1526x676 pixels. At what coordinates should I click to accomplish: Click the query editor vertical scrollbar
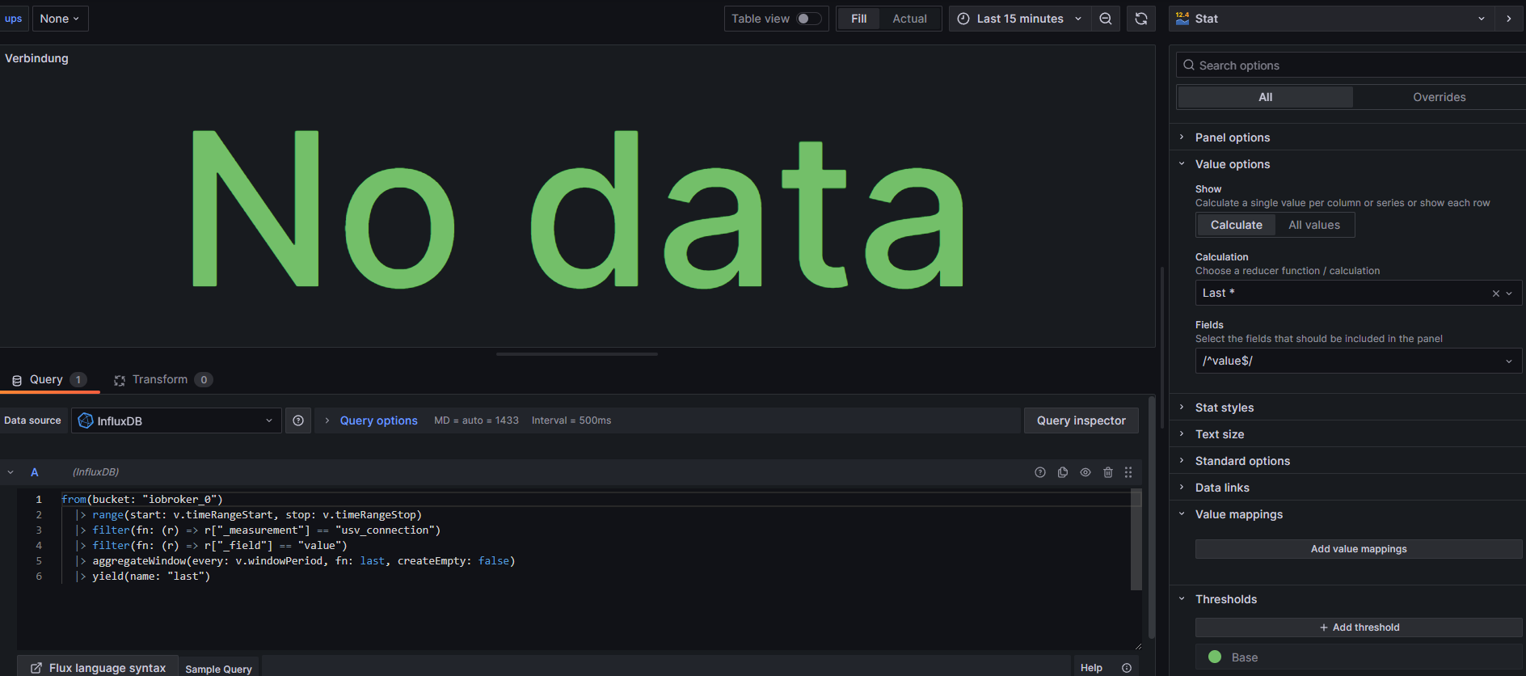point(1136,539)
